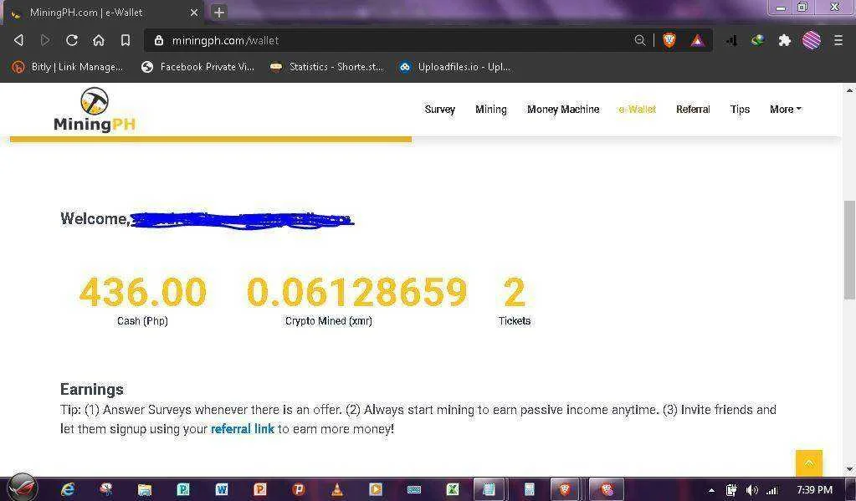Bookmark this page with the bookmark icon

(125, 40)
